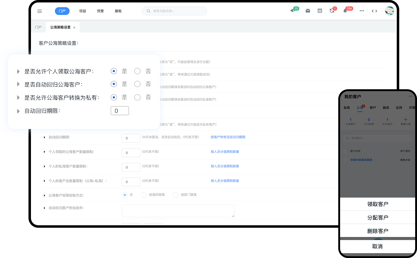Open the 按客户种类设定回归期限 link
Viewport: 417px width, 258px height.
point(228,137)
